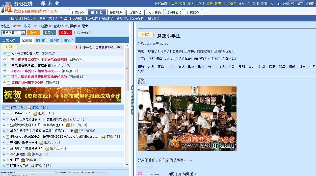Click the 回复 link under the post
The width and height of the screenshot is (316, 176).
[x=171, y=174]
